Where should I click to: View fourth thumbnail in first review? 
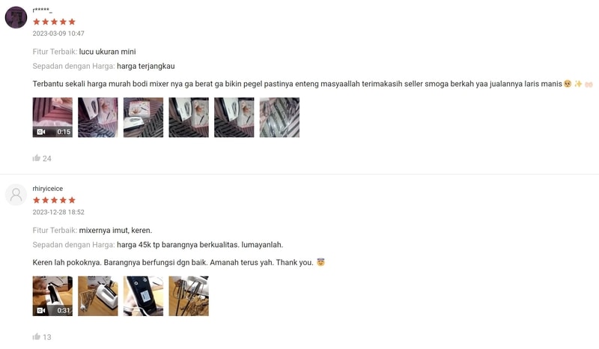coord(189,118)
